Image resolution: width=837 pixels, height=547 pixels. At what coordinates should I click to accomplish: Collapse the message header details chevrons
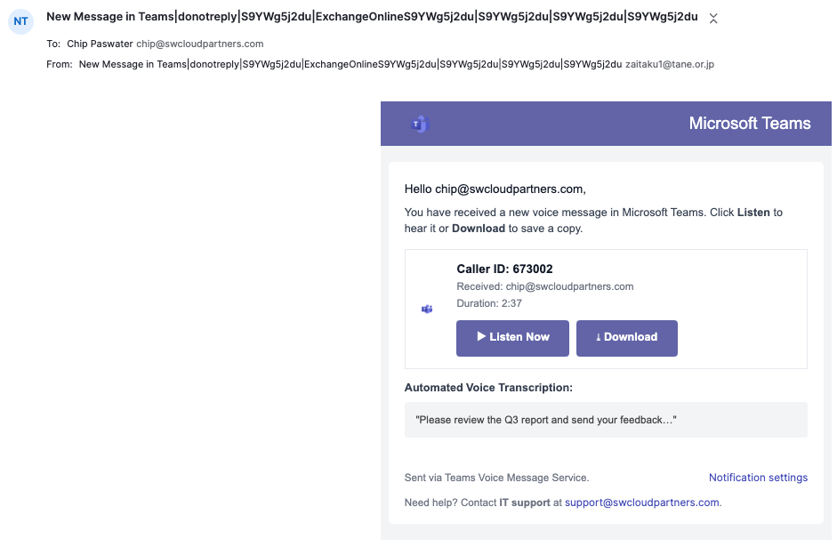click(712, 18)
